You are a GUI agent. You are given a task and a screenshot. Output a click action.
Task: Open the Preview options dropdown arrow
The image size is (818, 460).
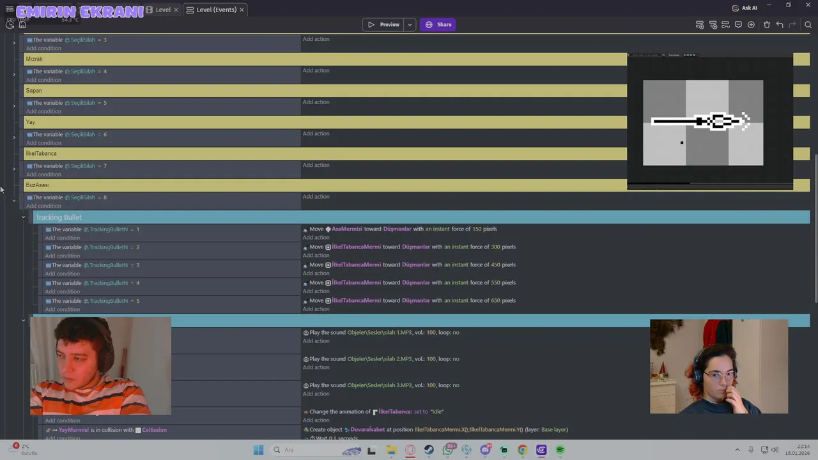coord(410,25)
